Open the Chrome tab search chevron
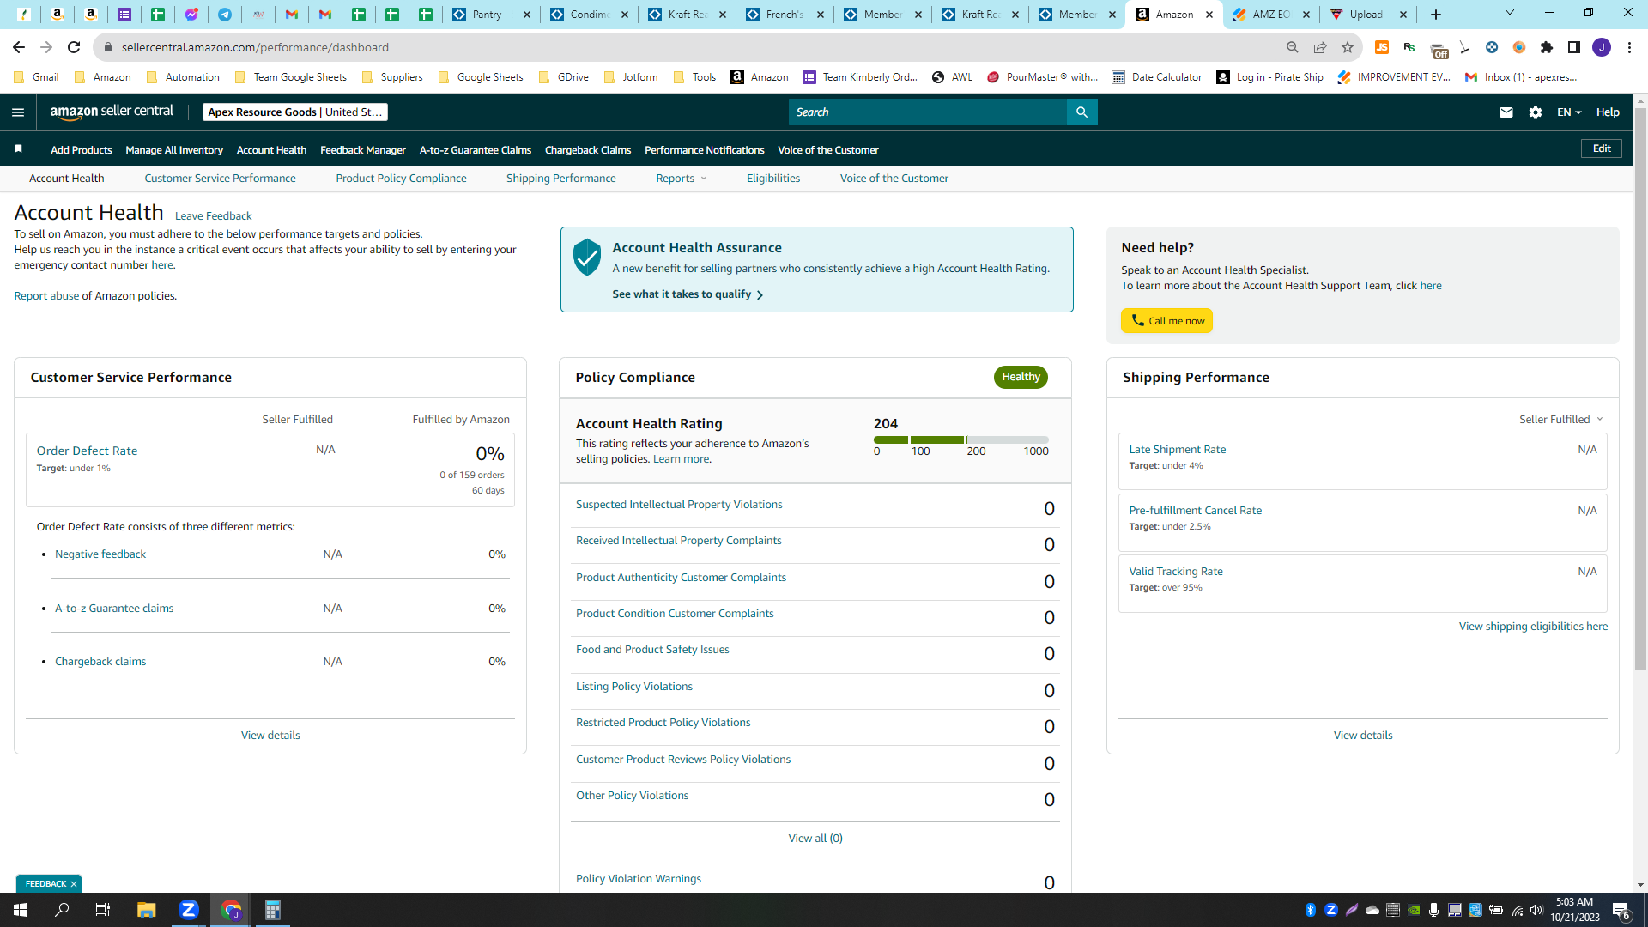Screen dimensions: 1648x927 [x=1510, y=13]
